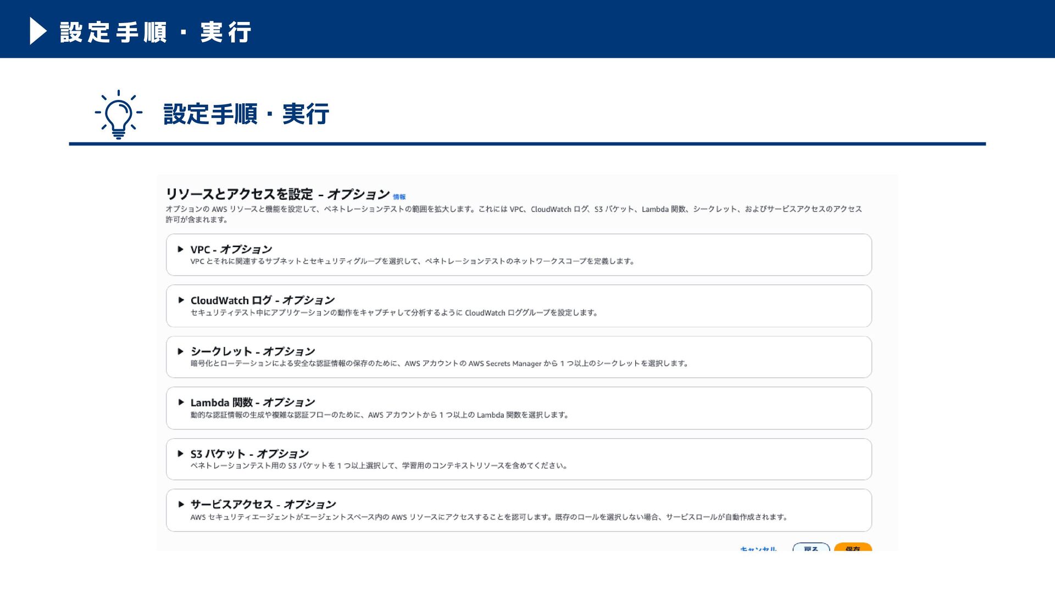Select the CloudWatch ログ - オプション heading

(263, 300)
